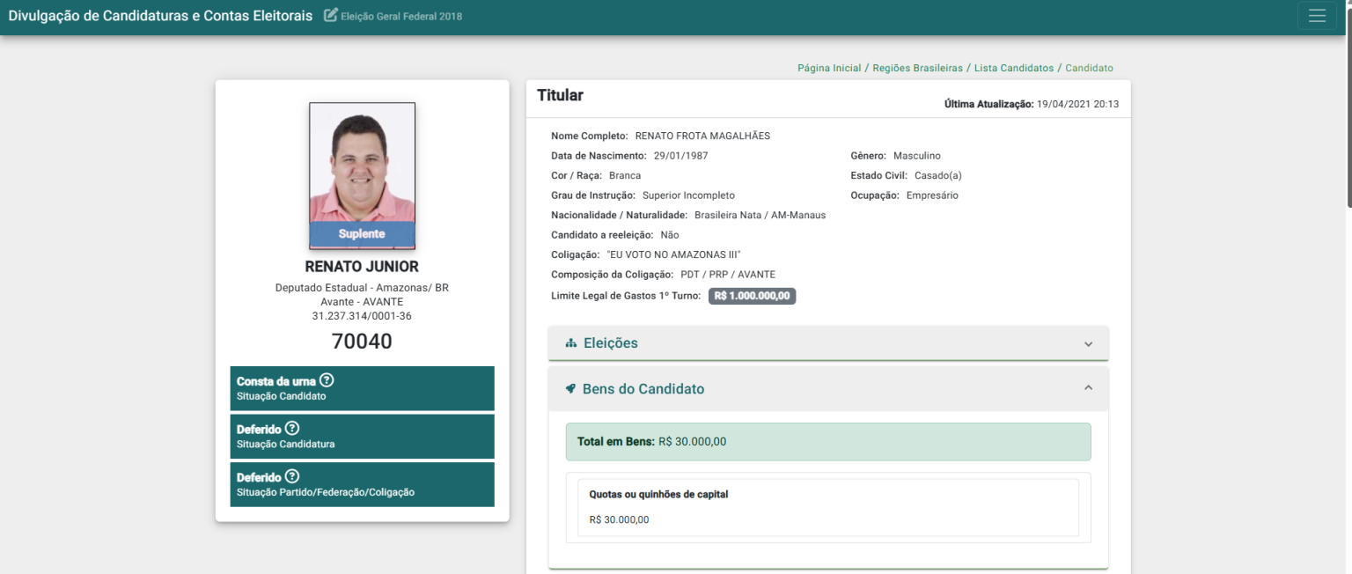This screenshot has height=574, width=1352.
Task: Click help icon beside Deferido Situação Partido/Federação/Coligação
Action: (292, 476)
